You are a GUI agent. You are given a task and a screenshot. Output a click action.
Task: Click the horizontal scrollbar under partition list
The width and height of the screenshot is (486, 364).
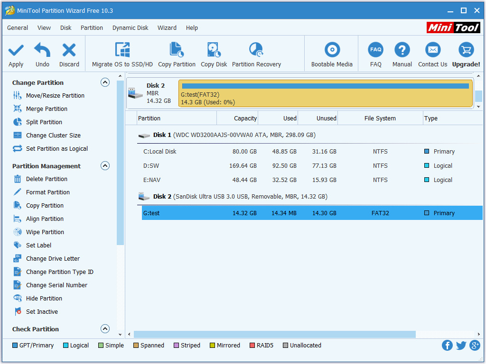274,335
